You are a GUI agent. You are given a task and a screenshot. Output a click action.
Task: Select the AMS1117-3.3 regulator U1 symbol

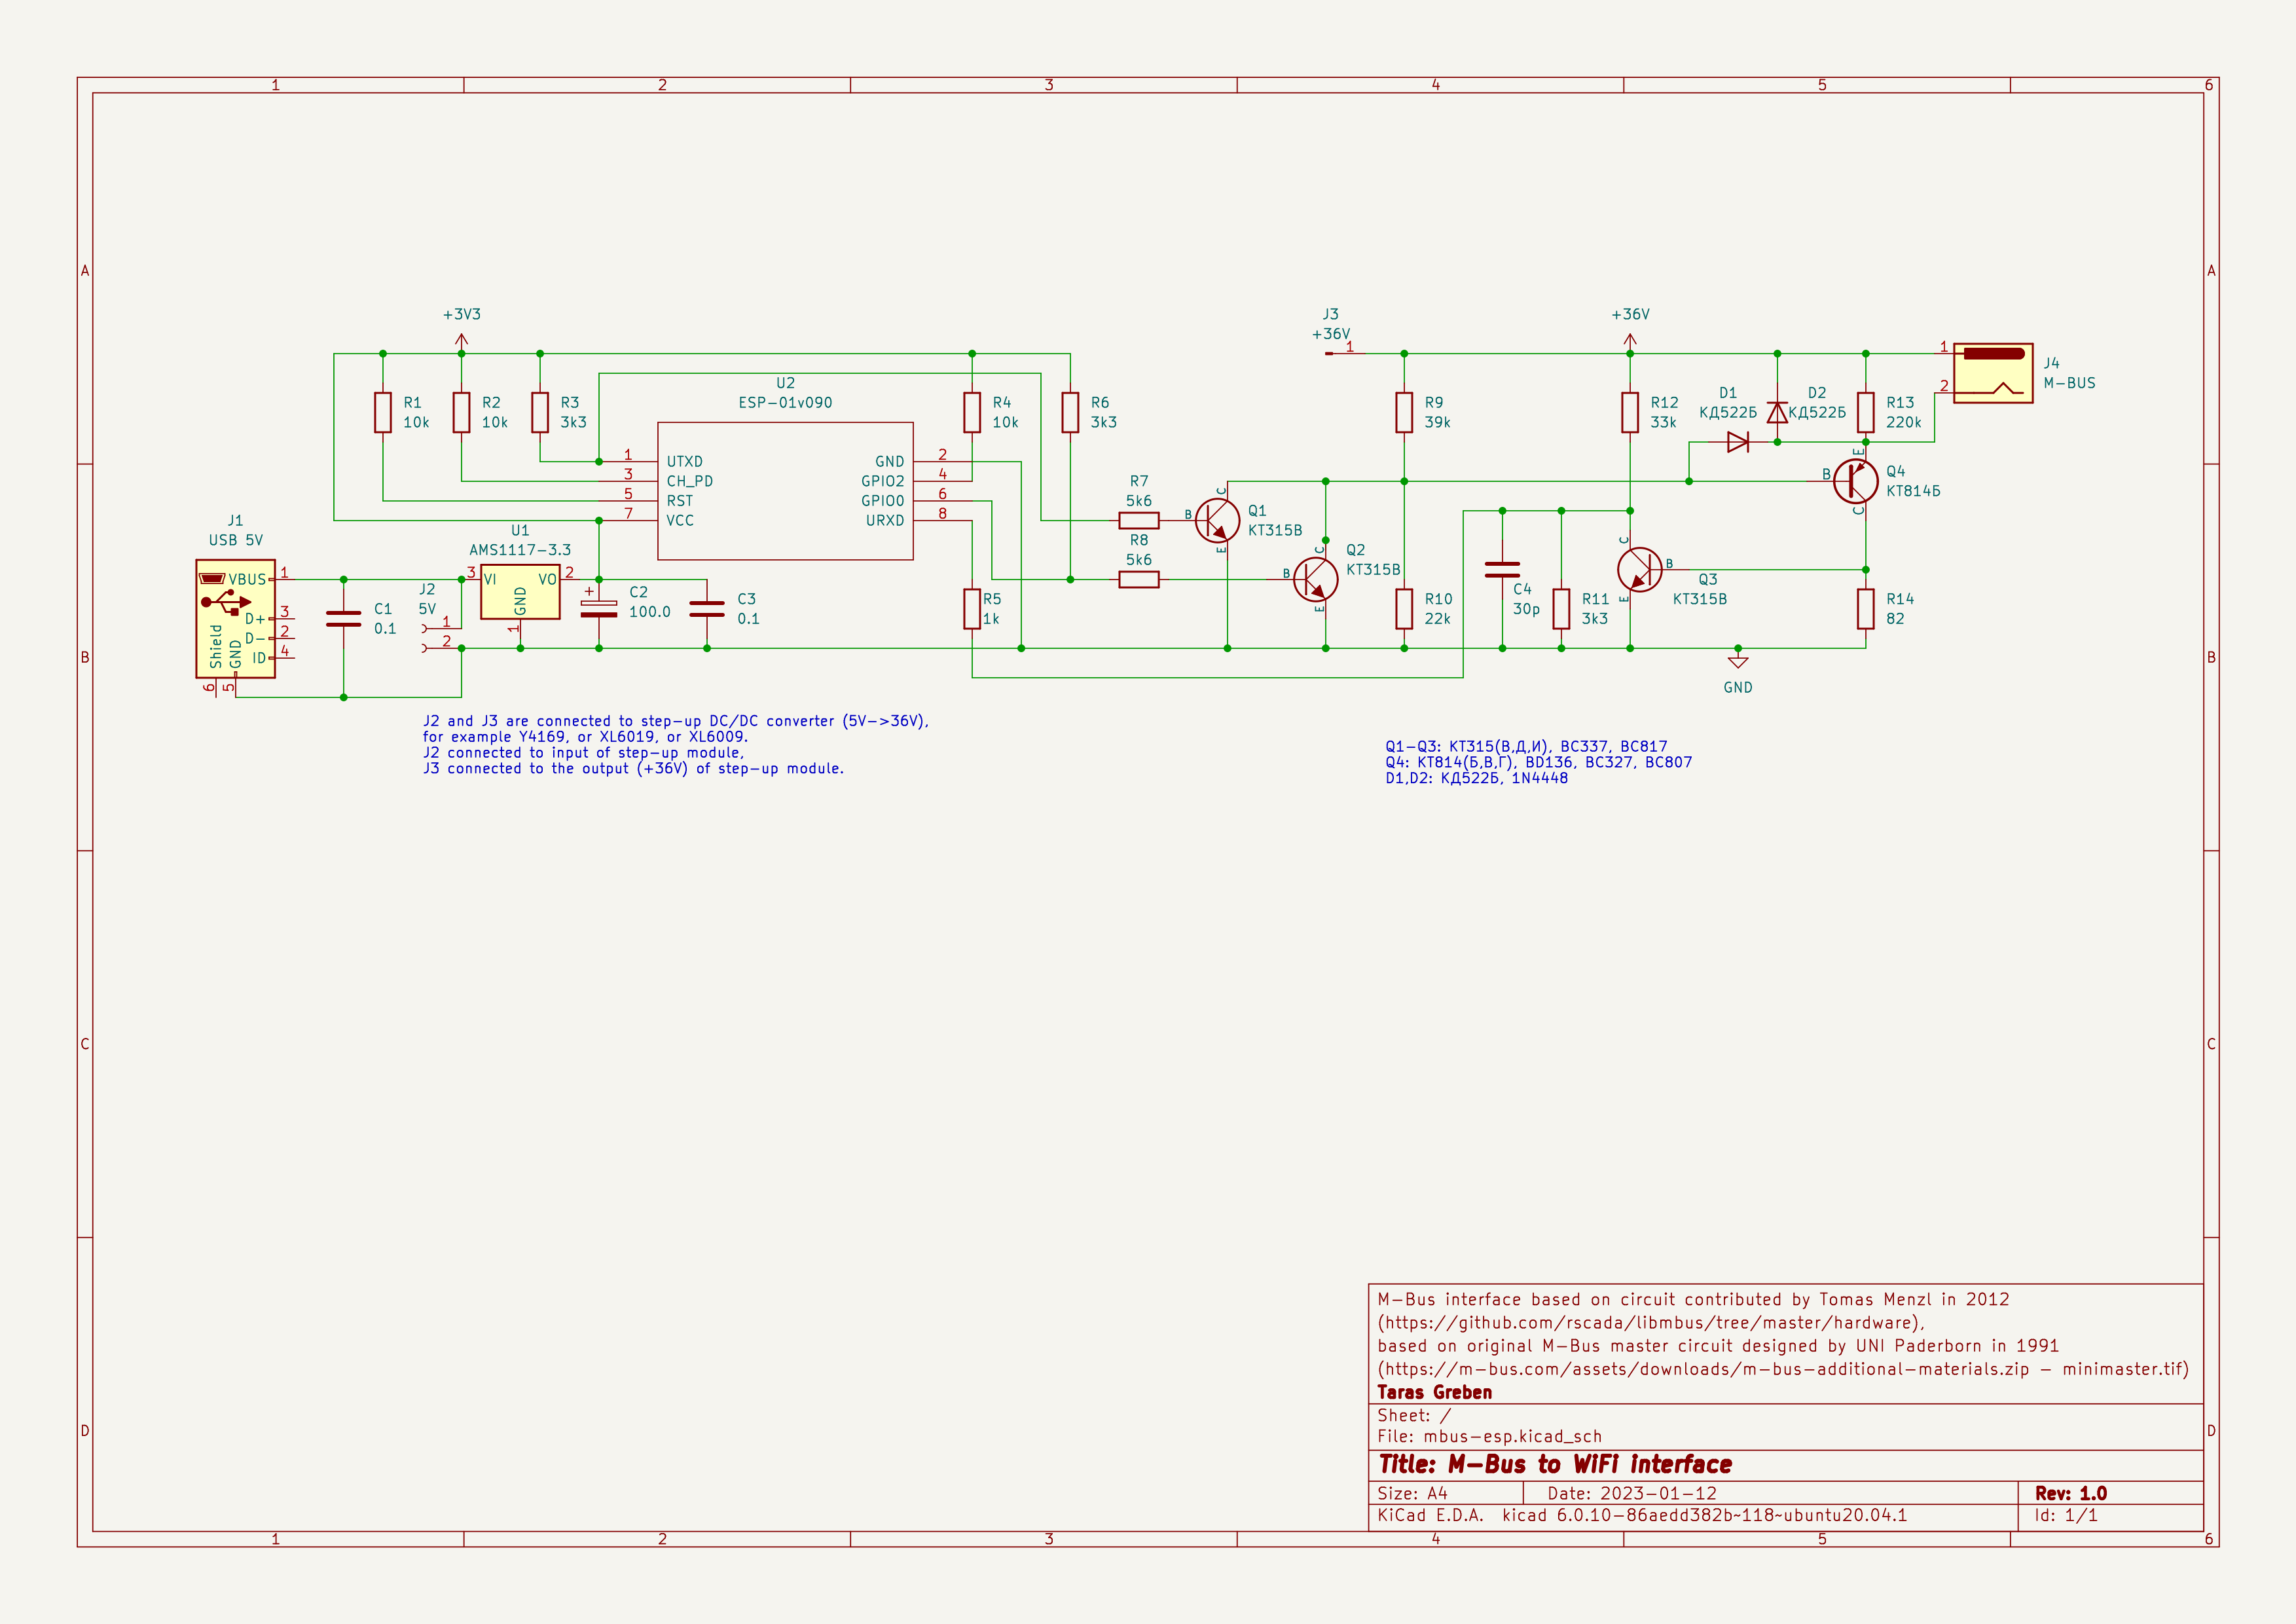520,592
